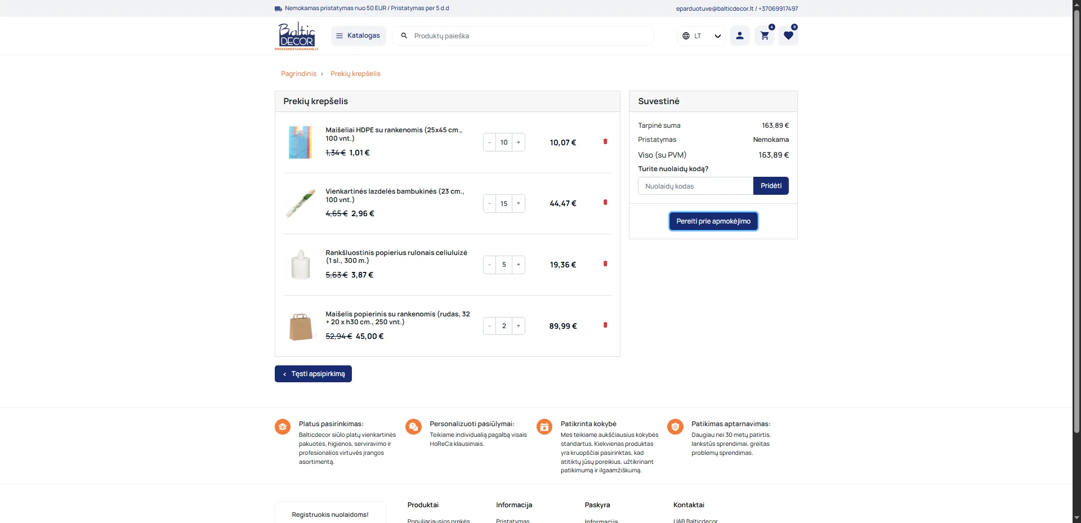Remove Maišeliai HDPE item via trash icon

pyautogui.click(x=605, y=141)
